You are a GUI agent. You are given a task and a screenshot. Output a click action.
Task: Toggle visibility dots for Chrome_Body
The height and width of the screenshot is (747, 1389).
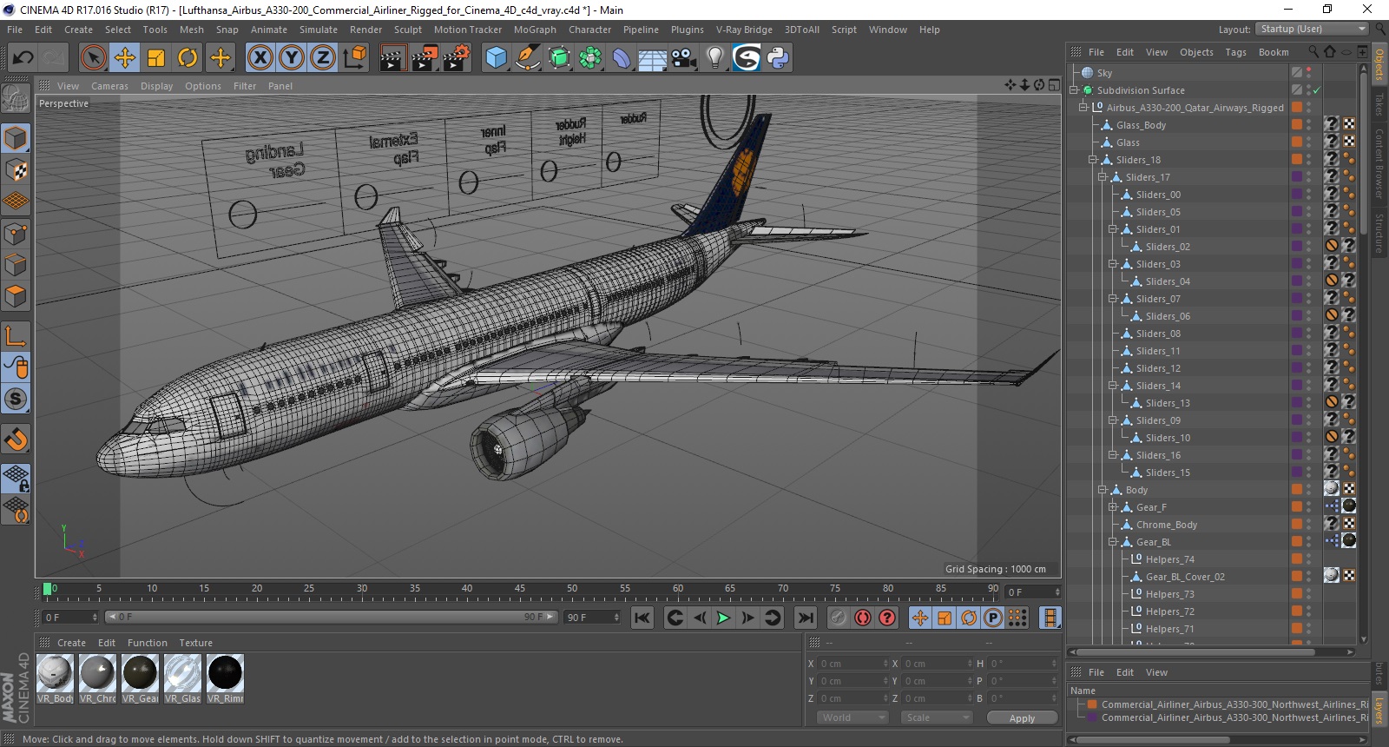pyautogui.click(x=1309, y=525)
